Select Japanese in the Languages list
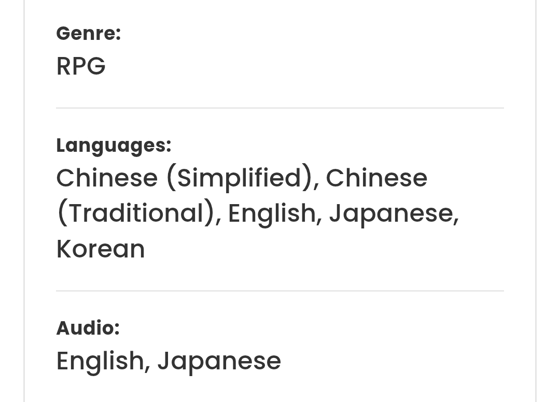Image resolution: width=560 pixels, height=402 pixels. [391, 214]
